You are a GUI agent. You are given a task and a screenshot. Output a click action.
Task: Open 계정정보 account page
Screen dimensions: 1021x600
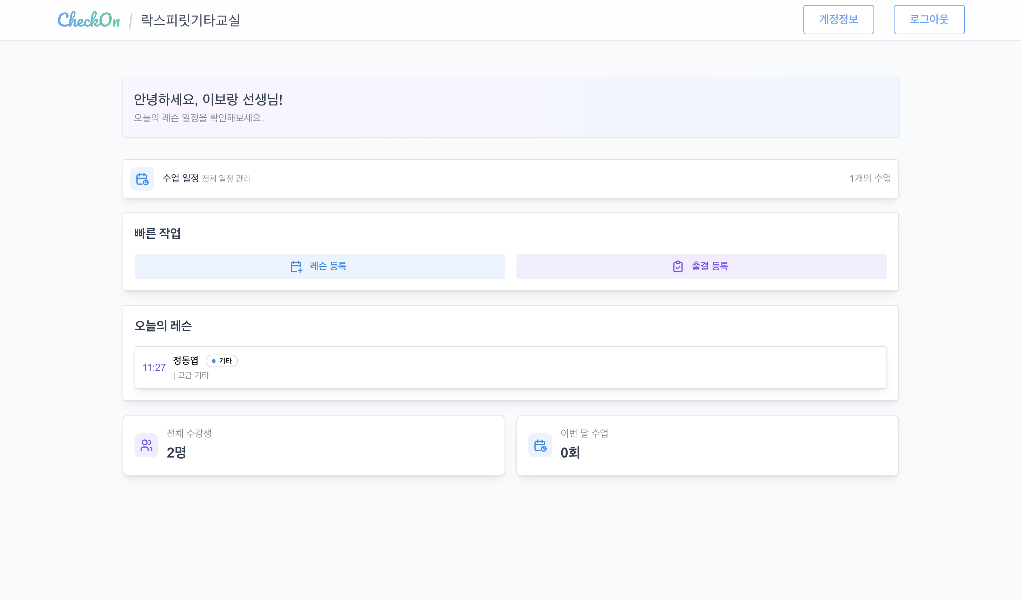point(838,20)
